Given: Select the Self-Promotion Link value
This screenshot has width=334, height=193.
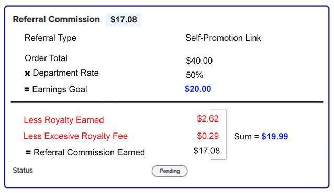Looking at the screenshot, I should (223, 38).
